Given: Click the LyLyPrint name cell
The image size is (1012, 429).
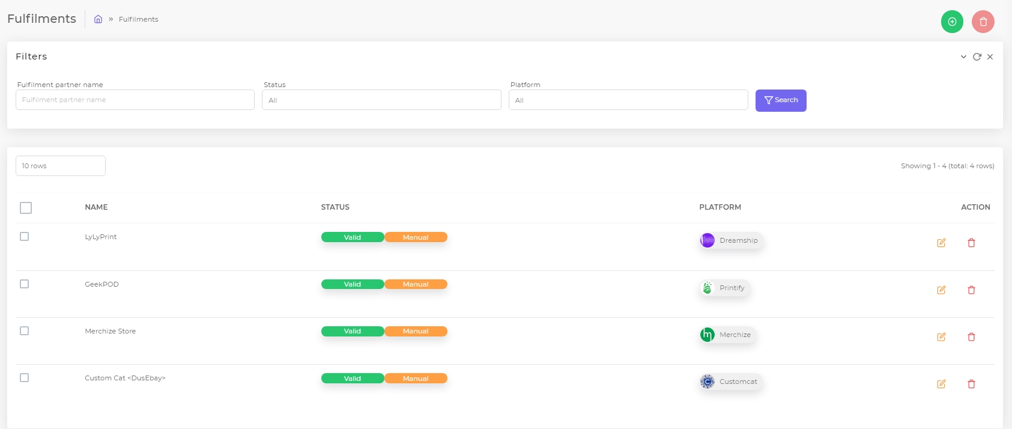Looking at the screenshot, I should pos(101,237).
